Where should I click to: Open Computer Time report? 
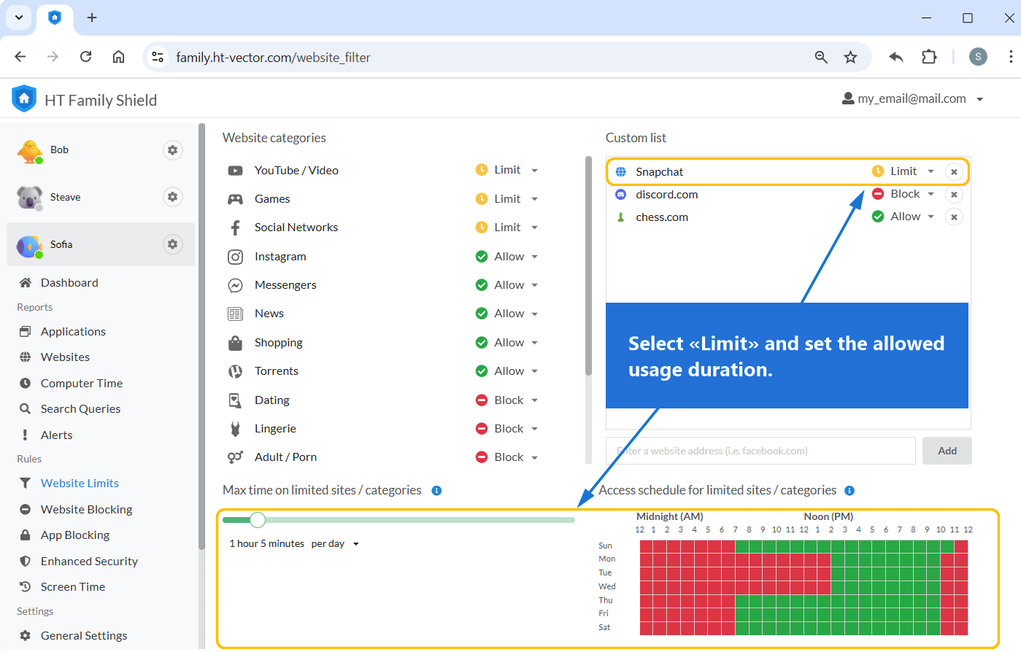[x=82, y=384]
